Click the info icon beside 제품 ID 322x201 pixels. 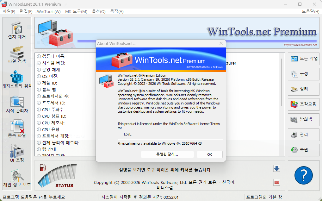click(x=39, y=83)
